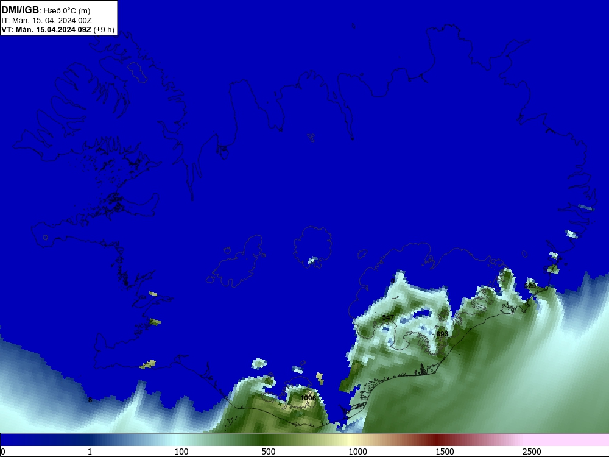Click the dark red band of the legend

point(437,440)
